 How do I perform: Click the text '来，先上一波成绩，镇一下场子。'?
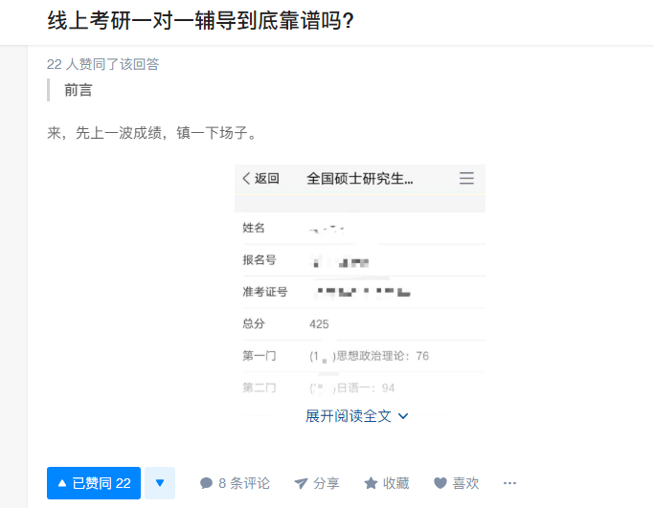(152, 133)
